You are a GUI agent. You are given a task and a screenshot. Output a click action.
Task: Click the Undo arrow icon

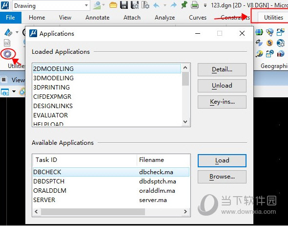(156, 5)
